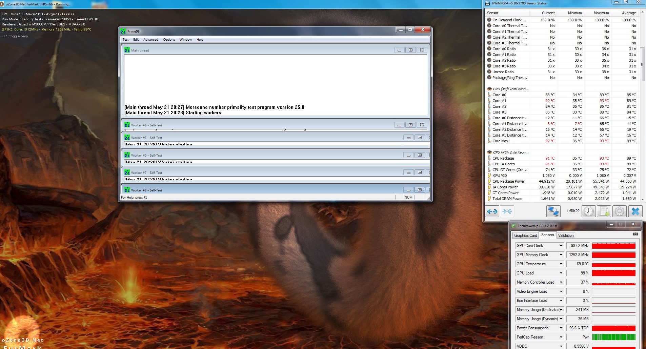
Task: Click the GPU-Z camera screenshot icon
Action: click(635, 234)
